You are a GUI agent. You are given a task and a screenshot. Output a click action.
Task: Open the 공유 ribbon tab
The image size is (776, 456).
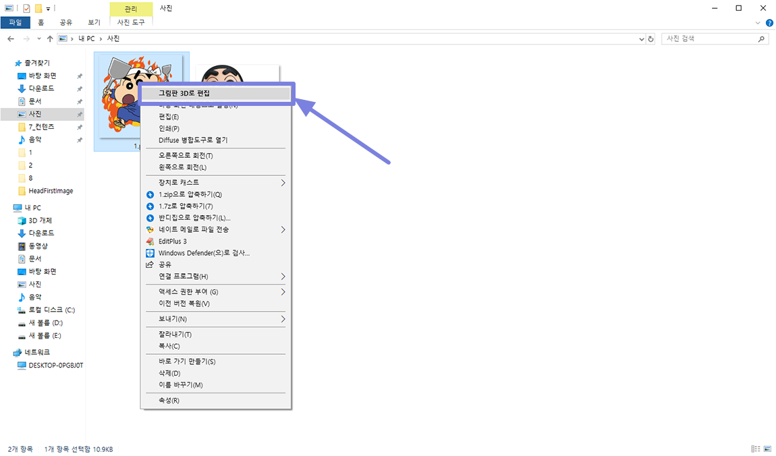[x=66, y=22]
